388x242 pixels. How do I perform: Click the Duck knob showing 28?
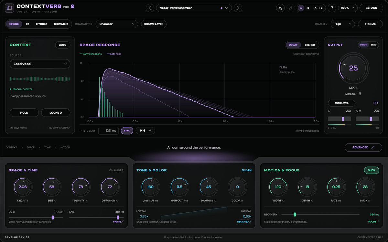[x=365, y=187]
